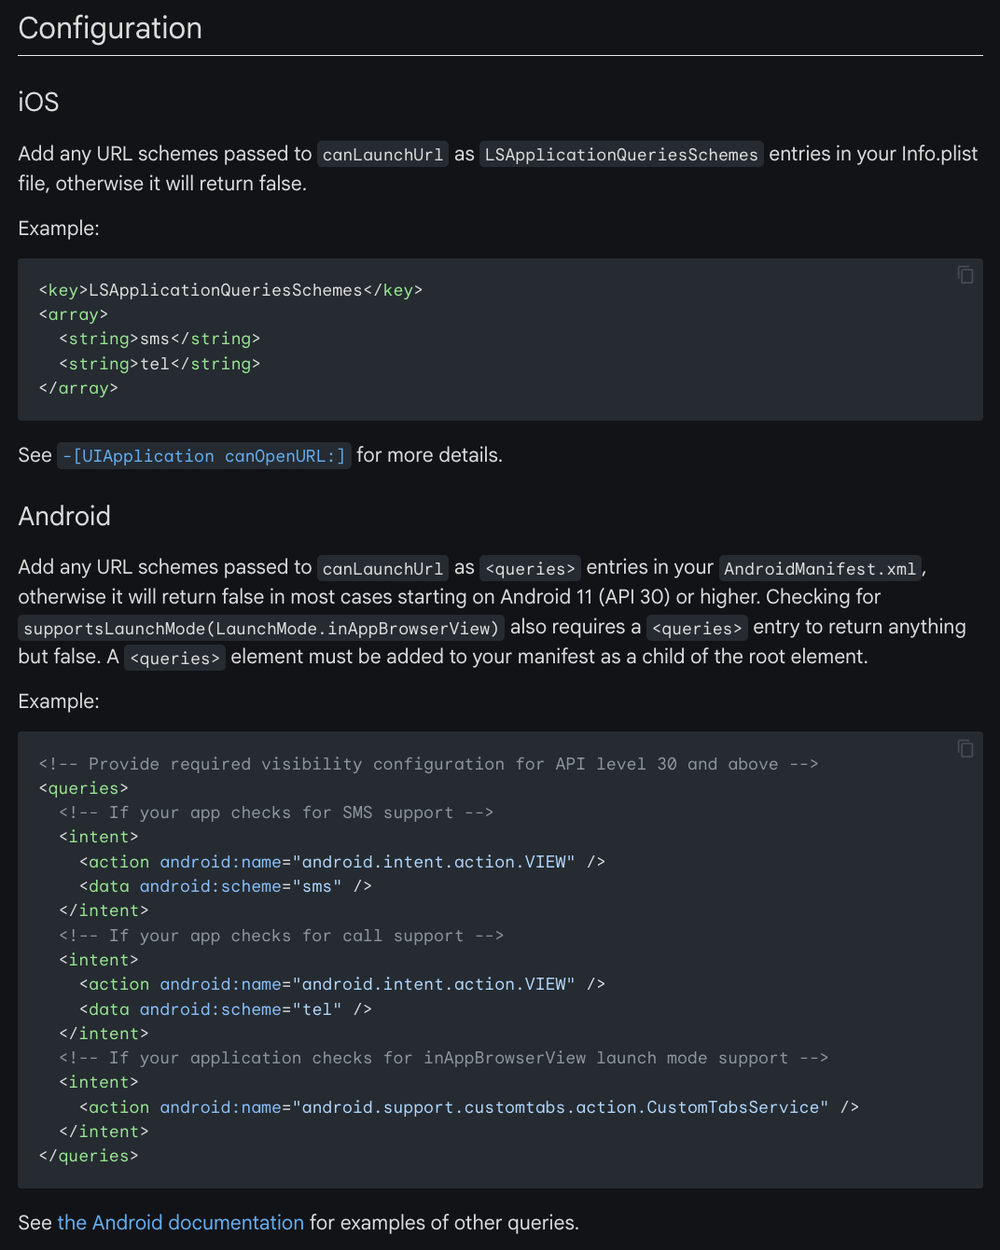
Task: Click the data android:scheme="tel" code line
Action: [226, 1009]
